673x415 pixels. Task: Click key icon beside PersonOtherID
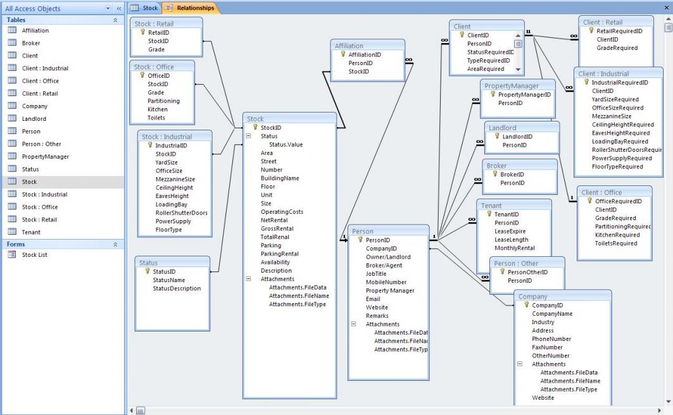point(502,271)
